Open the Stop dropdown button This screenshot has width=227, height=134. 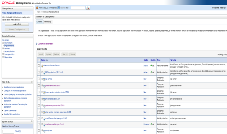tap(73, 54)
